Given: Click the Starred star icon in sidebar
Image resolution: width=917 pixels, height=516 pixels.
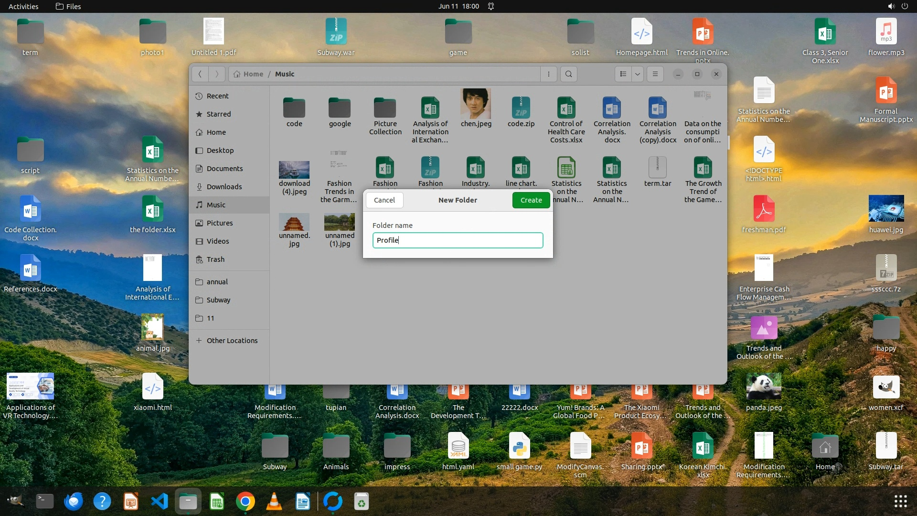Looking at the screenshot, I should [199, 114].
